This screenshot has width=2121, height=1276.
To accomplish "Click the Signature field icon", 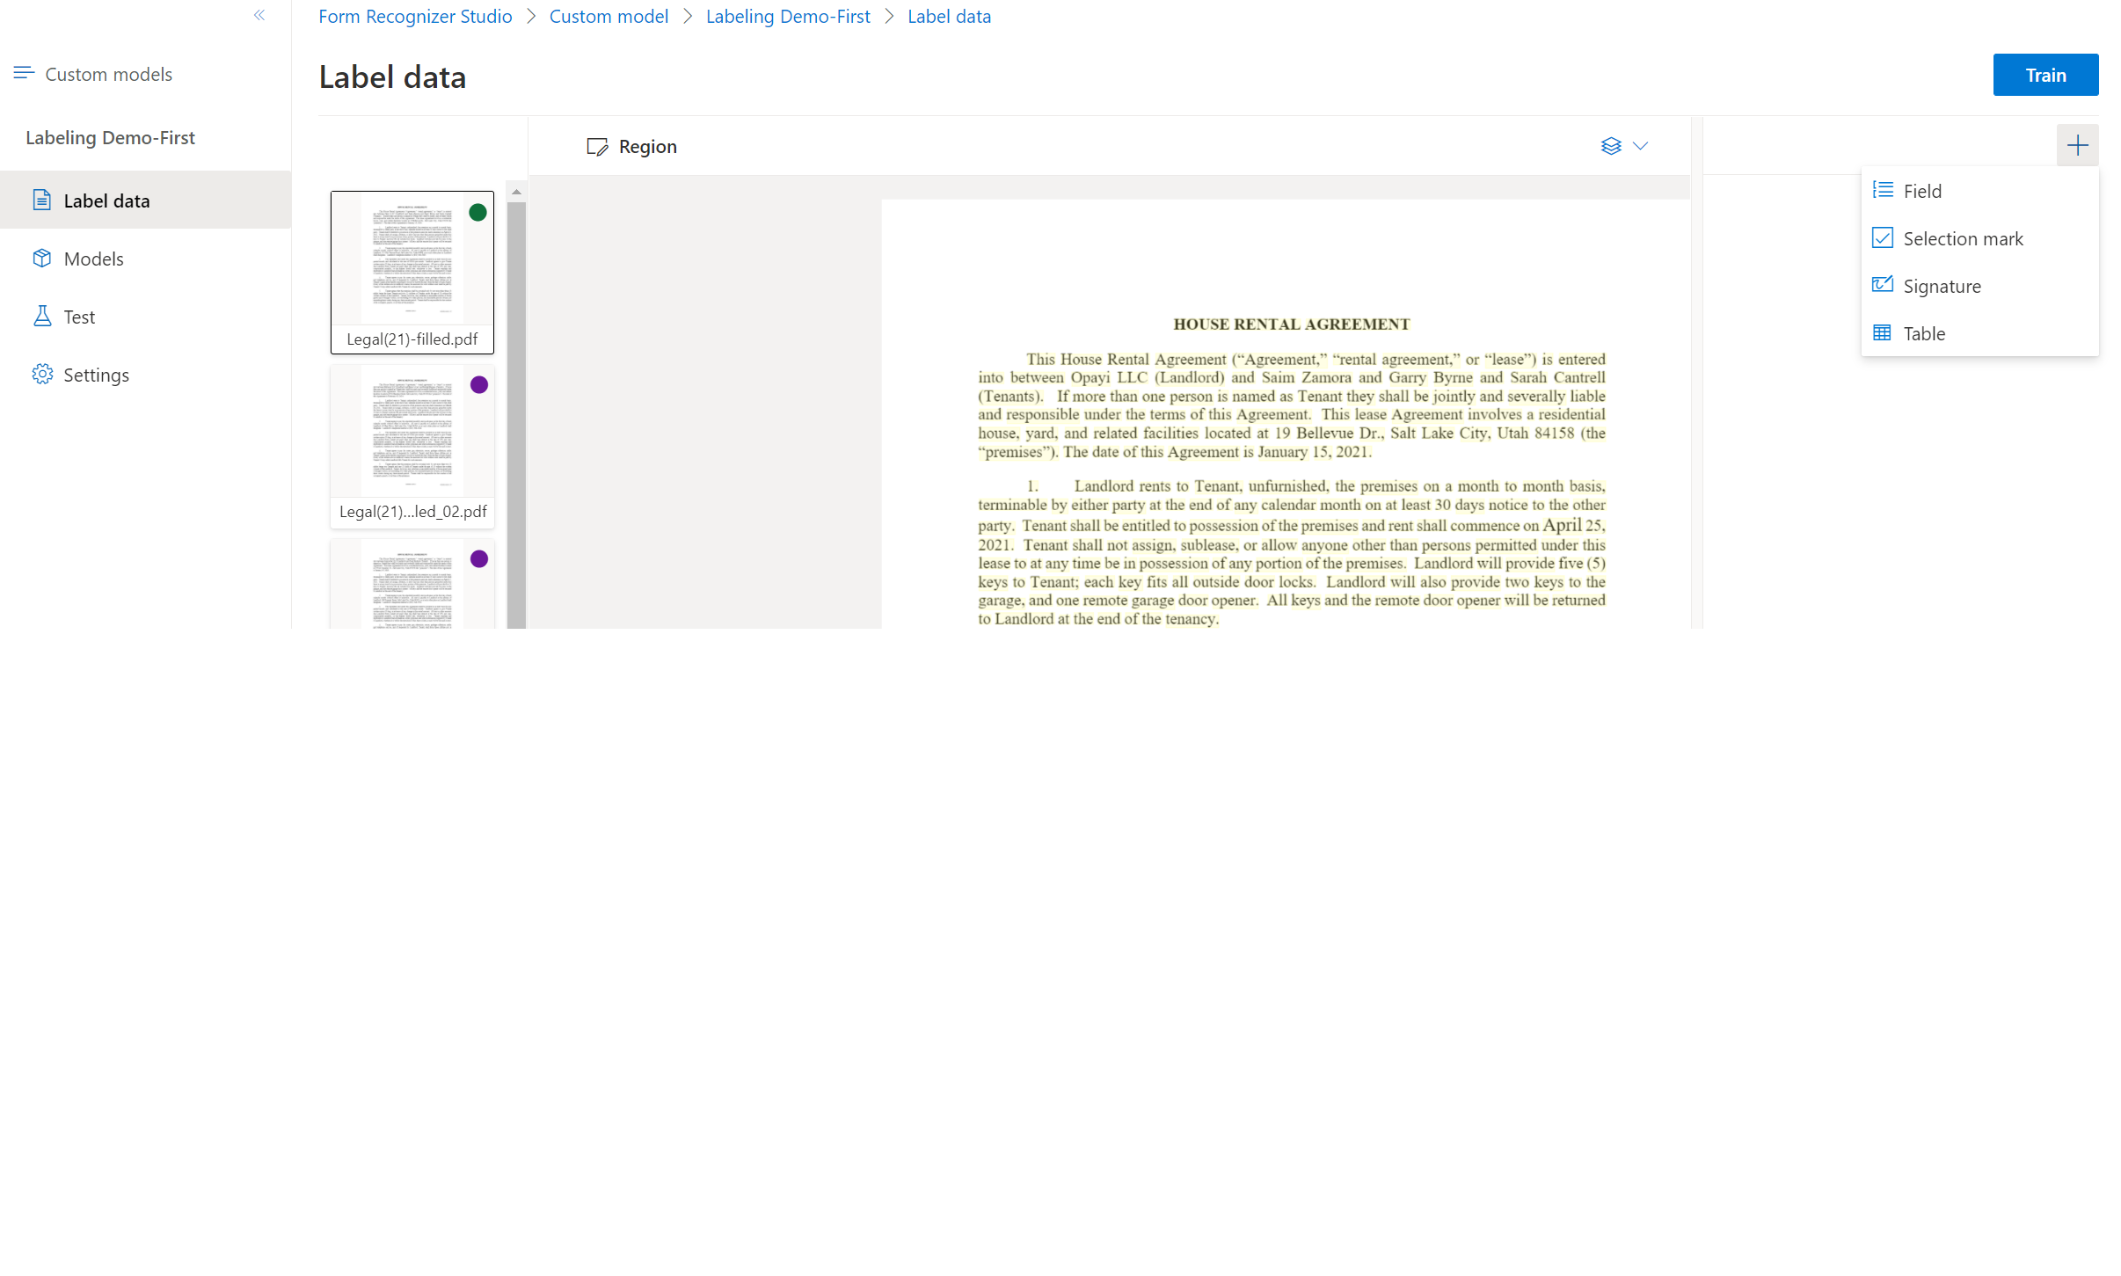I will 1884,285.
